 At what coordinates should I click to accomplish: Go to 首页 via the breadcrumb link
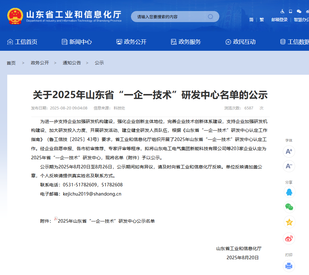click(x=11, y=63)
